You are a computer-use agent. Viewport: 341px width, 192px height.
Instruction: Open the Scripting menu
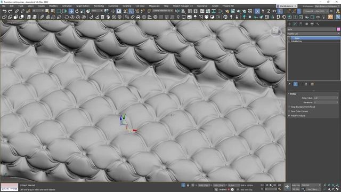(127, 6)
